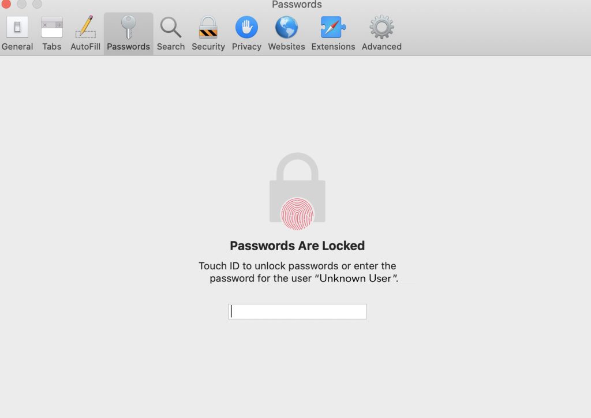The height and width of the screenshot is (418, 591).
Task: Open Extensions puzzle piece icon
Action: 333,27
